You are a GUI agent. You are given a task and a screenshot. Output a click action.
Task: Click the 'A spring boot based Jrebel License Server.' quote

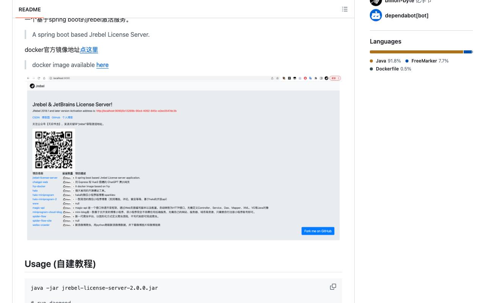click(91, 34)
